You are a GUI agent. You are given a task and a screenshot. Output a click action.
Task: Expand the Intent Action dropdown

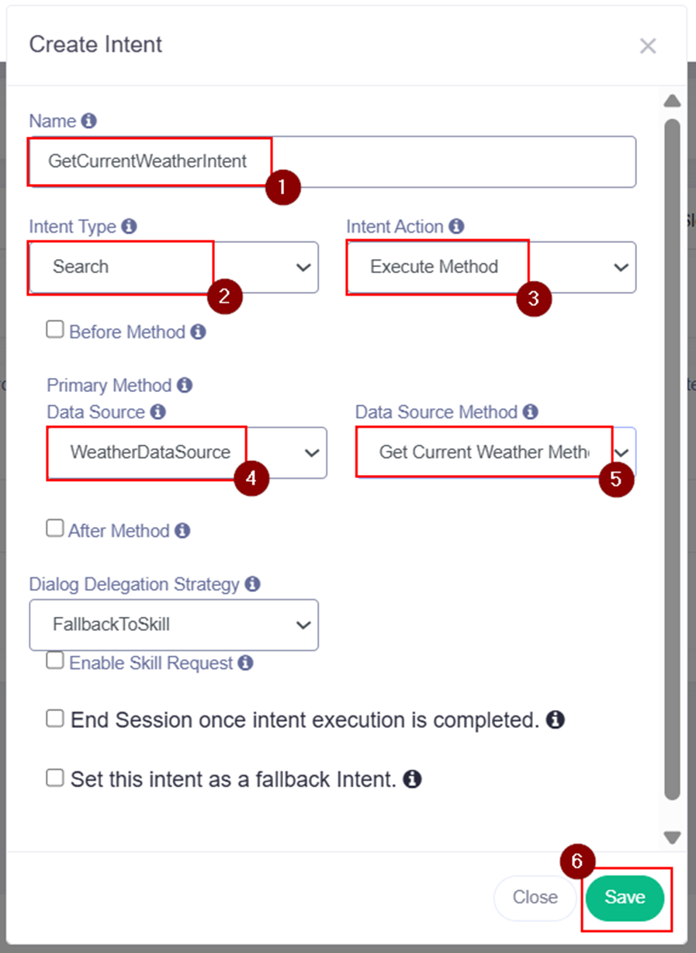[490, 267]
